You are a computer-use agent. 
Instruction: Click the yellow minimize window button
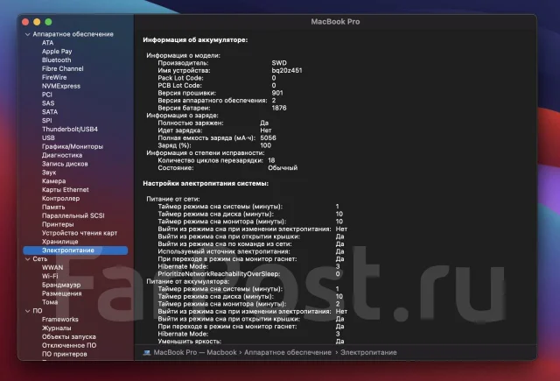[37, 22]
